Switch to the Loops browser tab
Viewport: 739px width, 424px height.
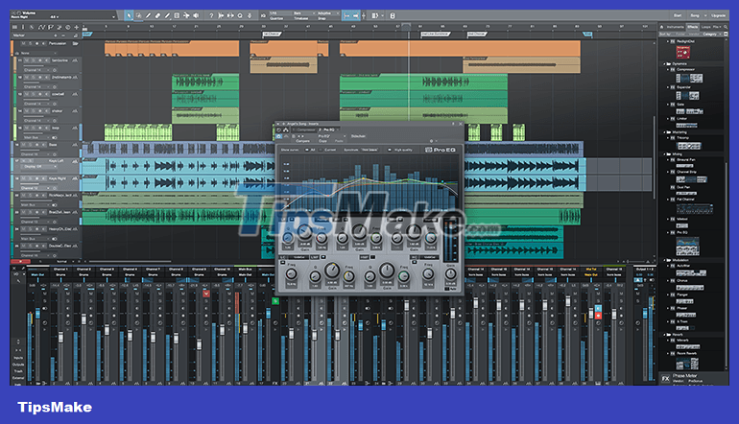tap(706, 27)
